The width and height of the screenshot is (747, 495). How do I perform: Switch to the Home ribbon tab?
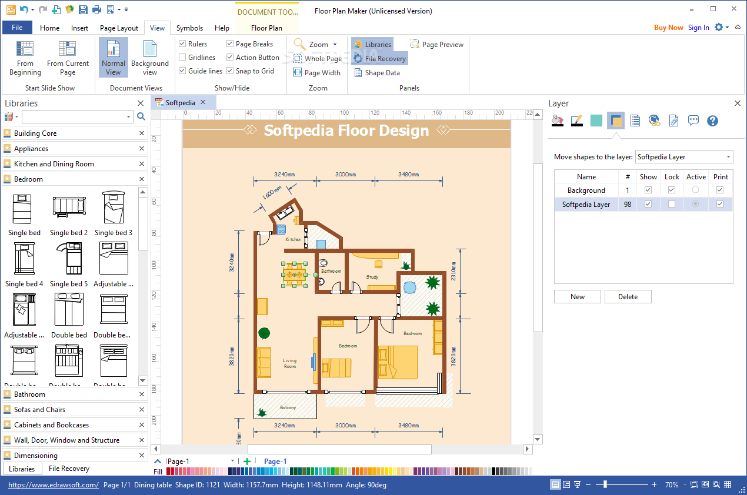tap(49, 28)
